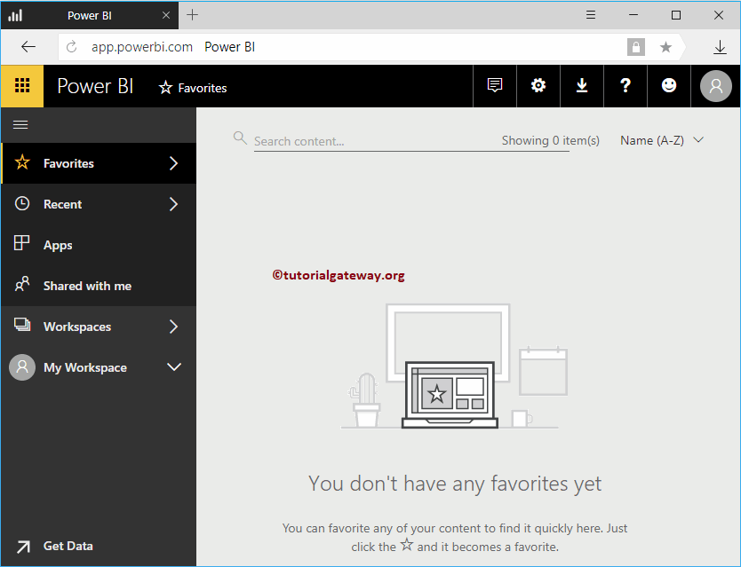Open Settings gear in header
This screenshot has height=567, width=741.
(x=538, y=85)
